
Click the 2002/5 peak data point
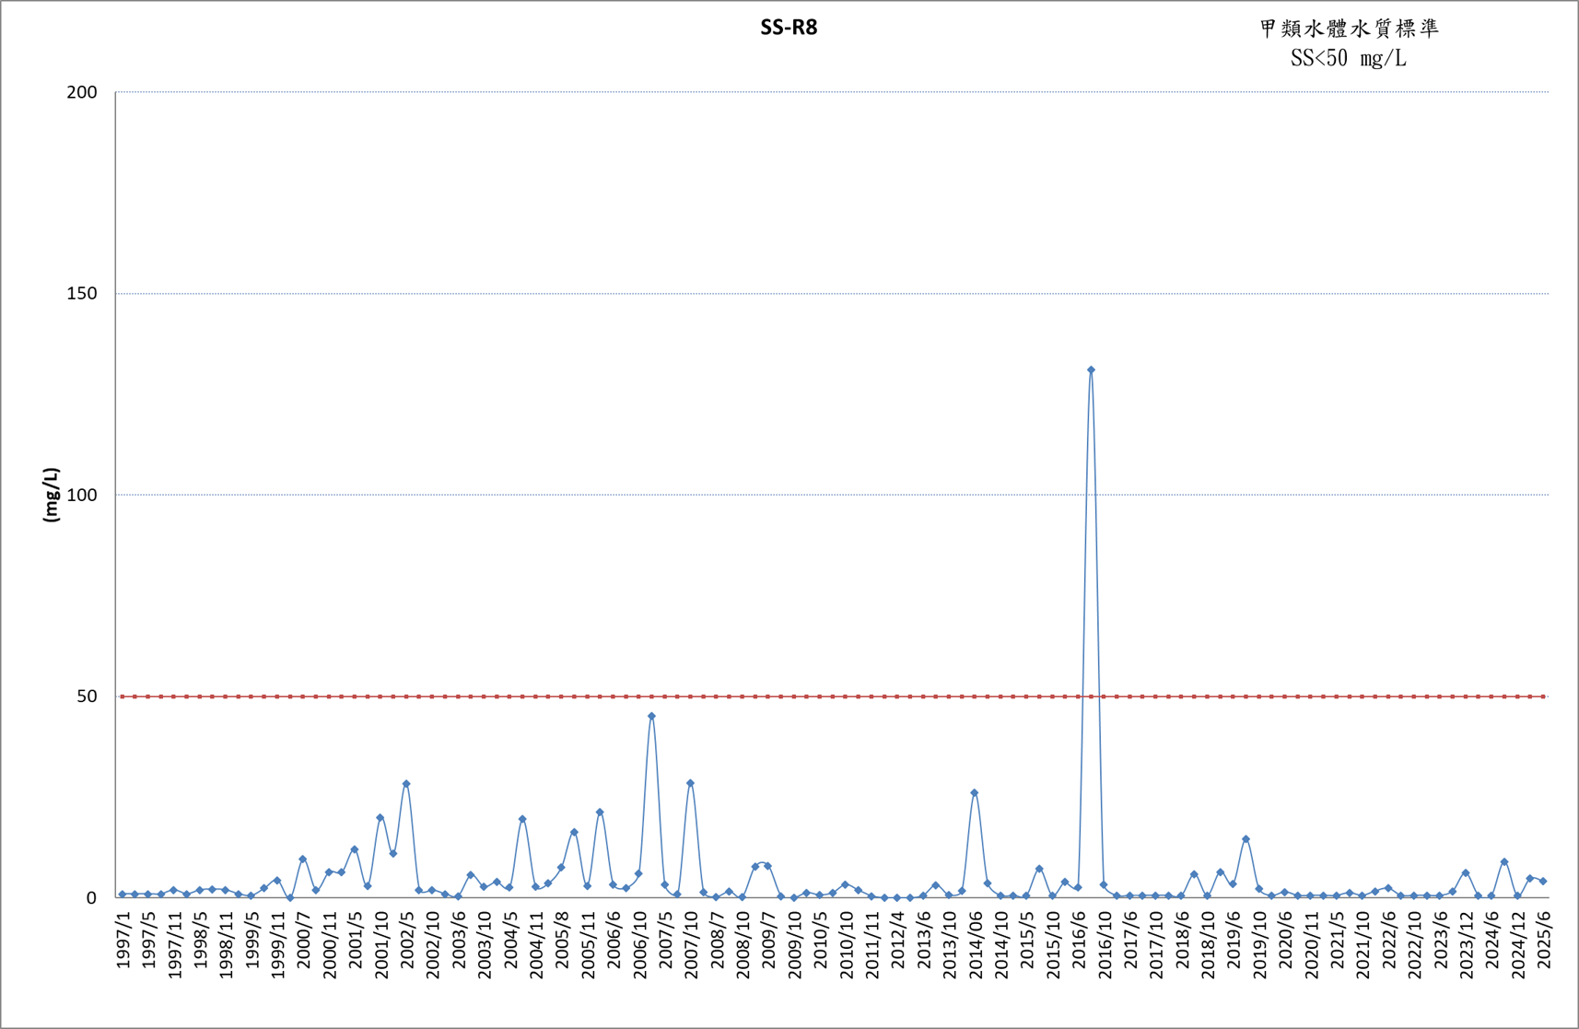[x=406, y=784]
